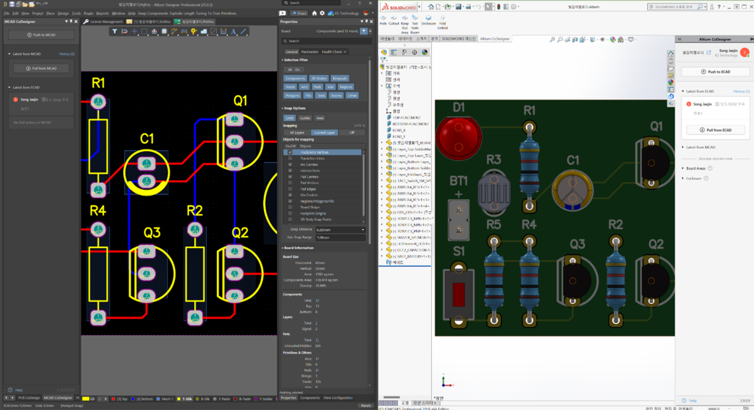Collapse the Snap Options section

283,109
